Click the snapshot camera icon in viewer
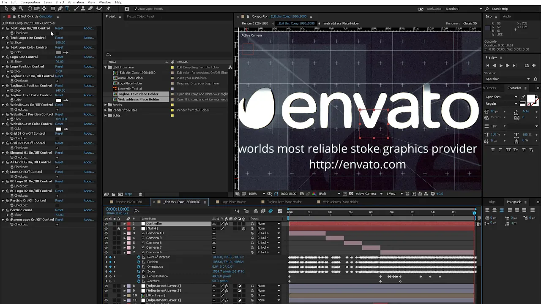Screen dimensions: 541x304 point(302,194)
